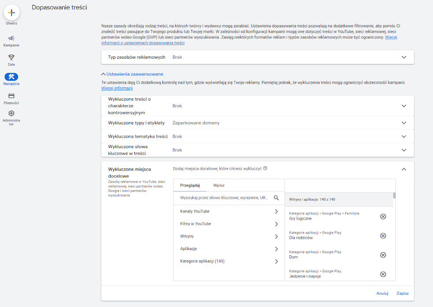Open Kampanie in the sidebar
433x307 pixels.
coord(11,38)
